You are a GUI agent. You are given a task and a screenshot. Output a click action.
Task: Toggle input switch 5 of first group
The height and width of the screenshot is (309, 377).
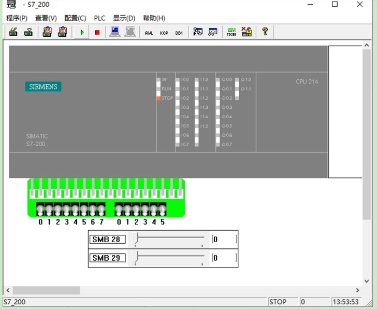(84, 209)
